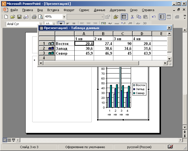Viewport: 188px width, 151px height.
Task: Click the Percent style icon
Action: point(110,24)
